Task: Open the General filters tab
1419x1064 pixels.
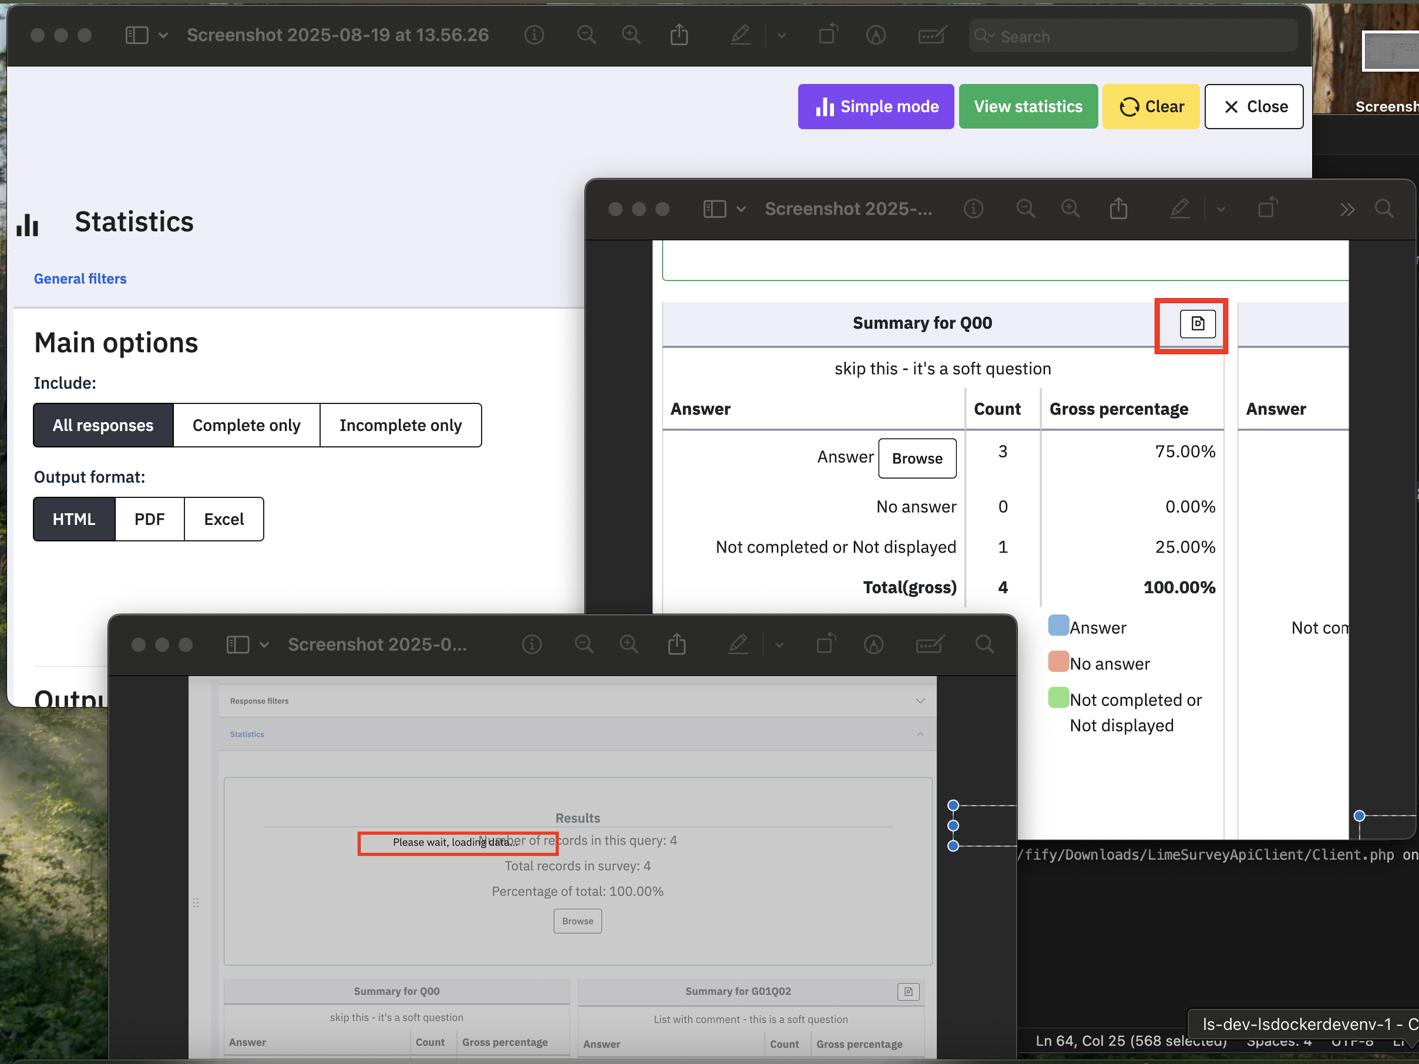Action: click(x=80, y=278)
